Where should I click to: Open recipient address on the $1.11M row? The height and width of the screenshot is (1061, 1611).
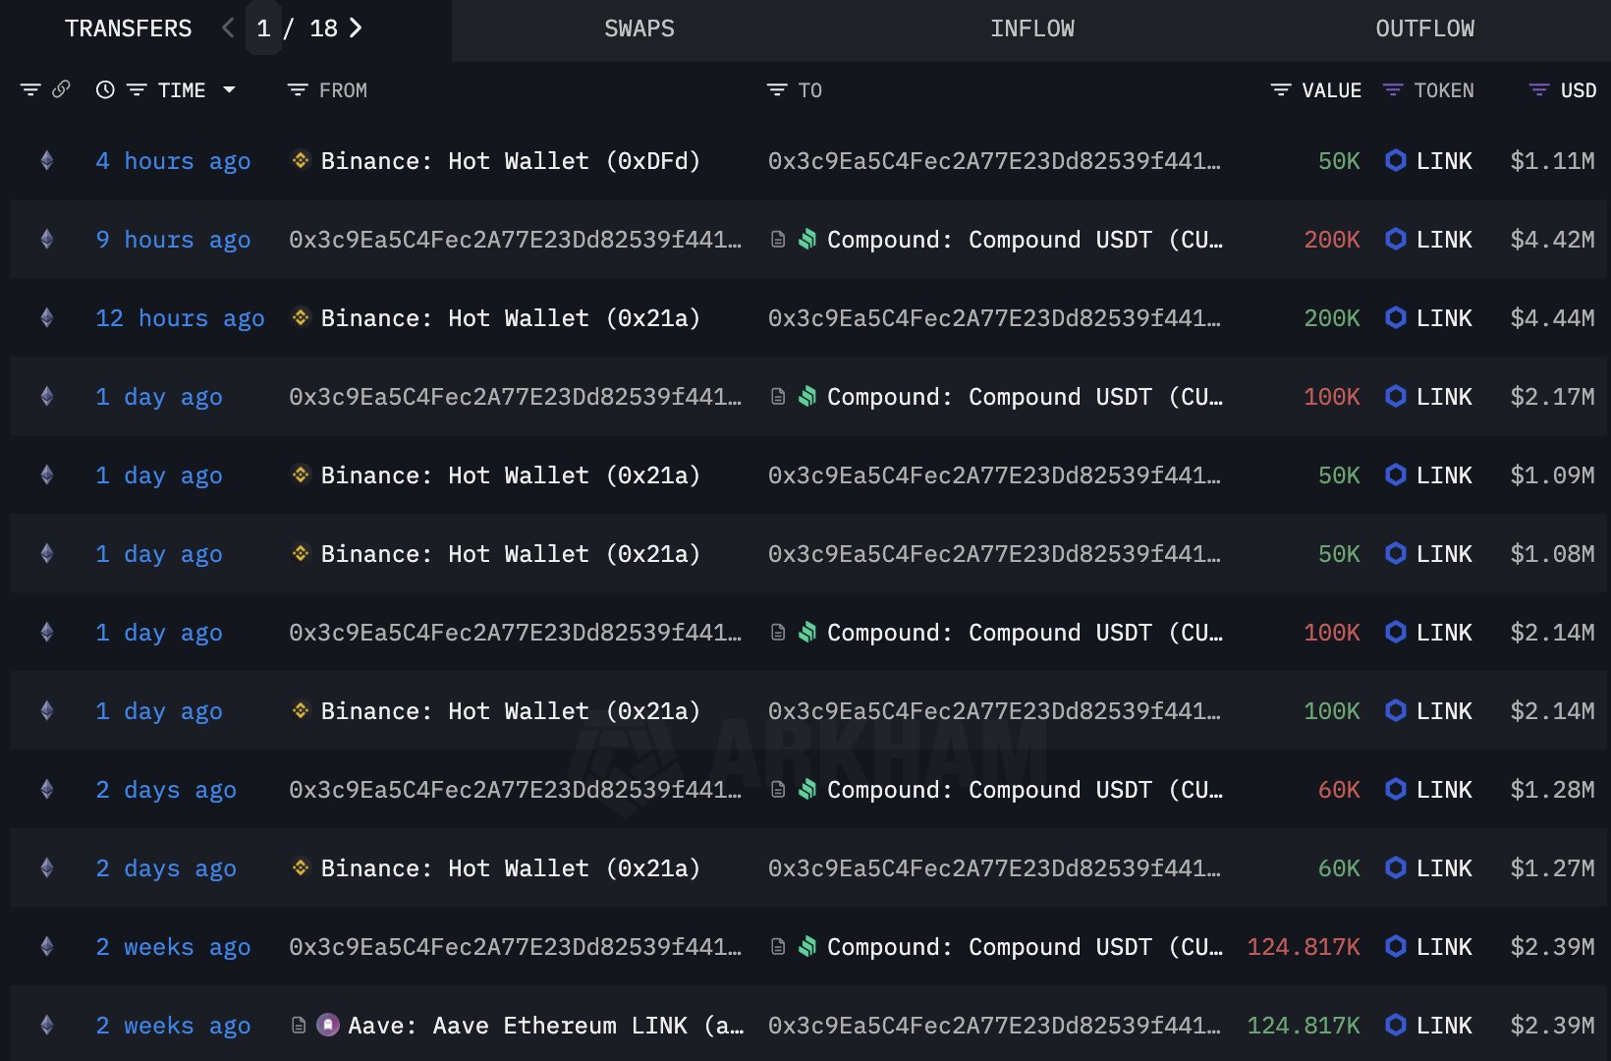coord(994,161)
